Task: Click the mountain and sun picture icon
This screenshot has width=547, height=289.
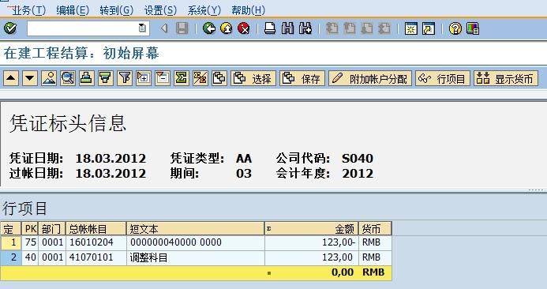Action: [49, 78]
